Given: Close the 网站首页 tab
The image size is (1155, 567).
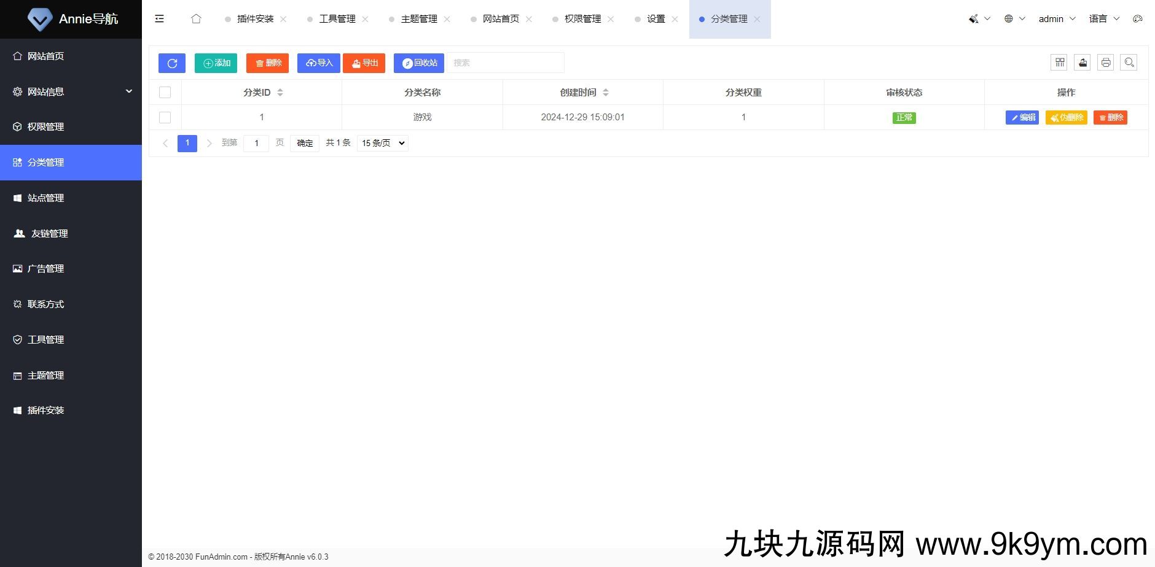Looking at the screenshot, I should 529,19.
